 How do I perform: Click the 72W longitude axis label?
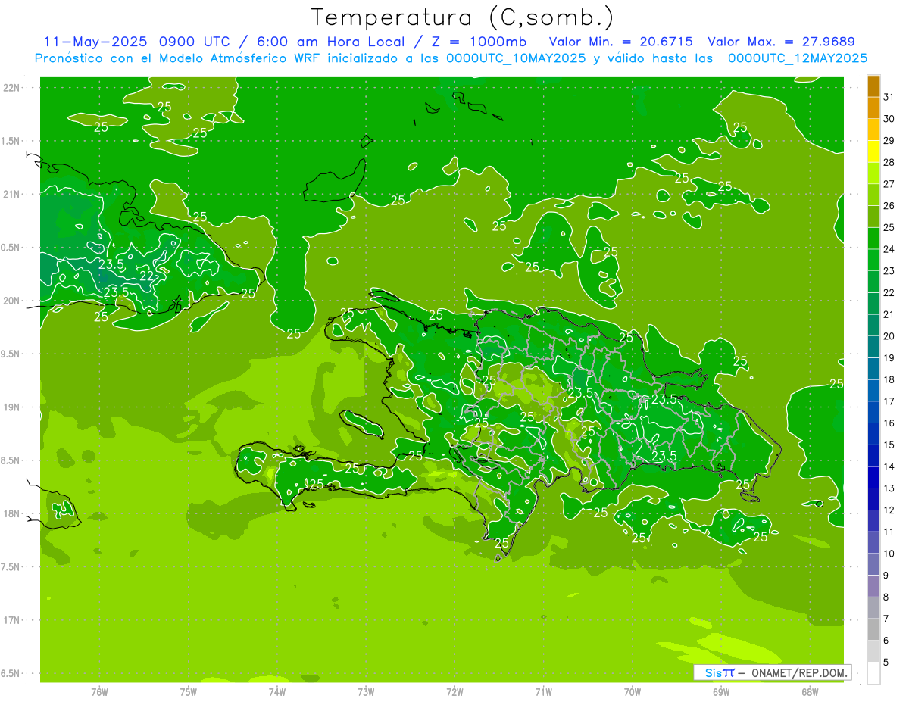454,692
